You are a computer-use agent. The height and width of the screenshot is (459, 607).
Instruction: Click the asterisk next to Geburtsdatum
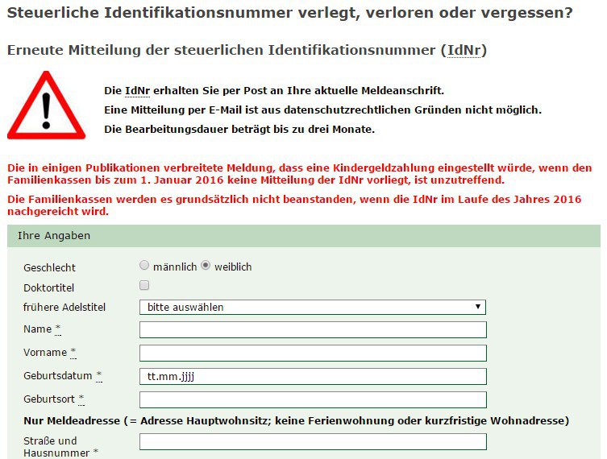99,375
